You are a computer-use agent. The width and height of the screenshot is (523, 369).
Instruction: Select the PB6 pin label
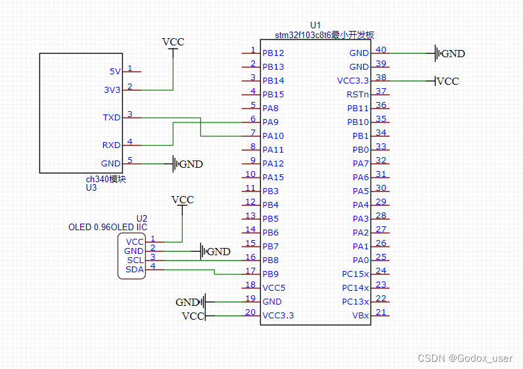tap(271, 233)
